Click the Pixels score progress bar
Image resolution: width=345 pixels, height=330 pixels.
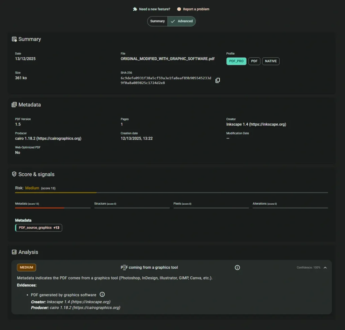pyautogui.click(x=211, y=208)
